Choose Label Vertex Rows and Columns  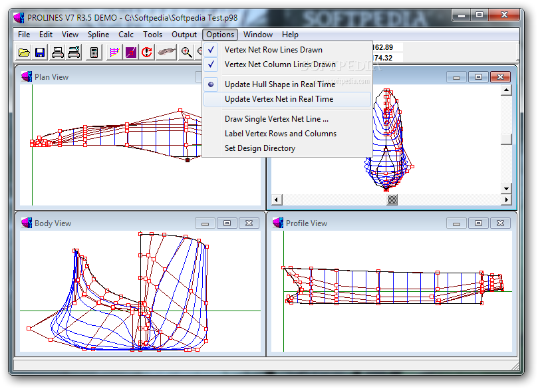(287, 134)
